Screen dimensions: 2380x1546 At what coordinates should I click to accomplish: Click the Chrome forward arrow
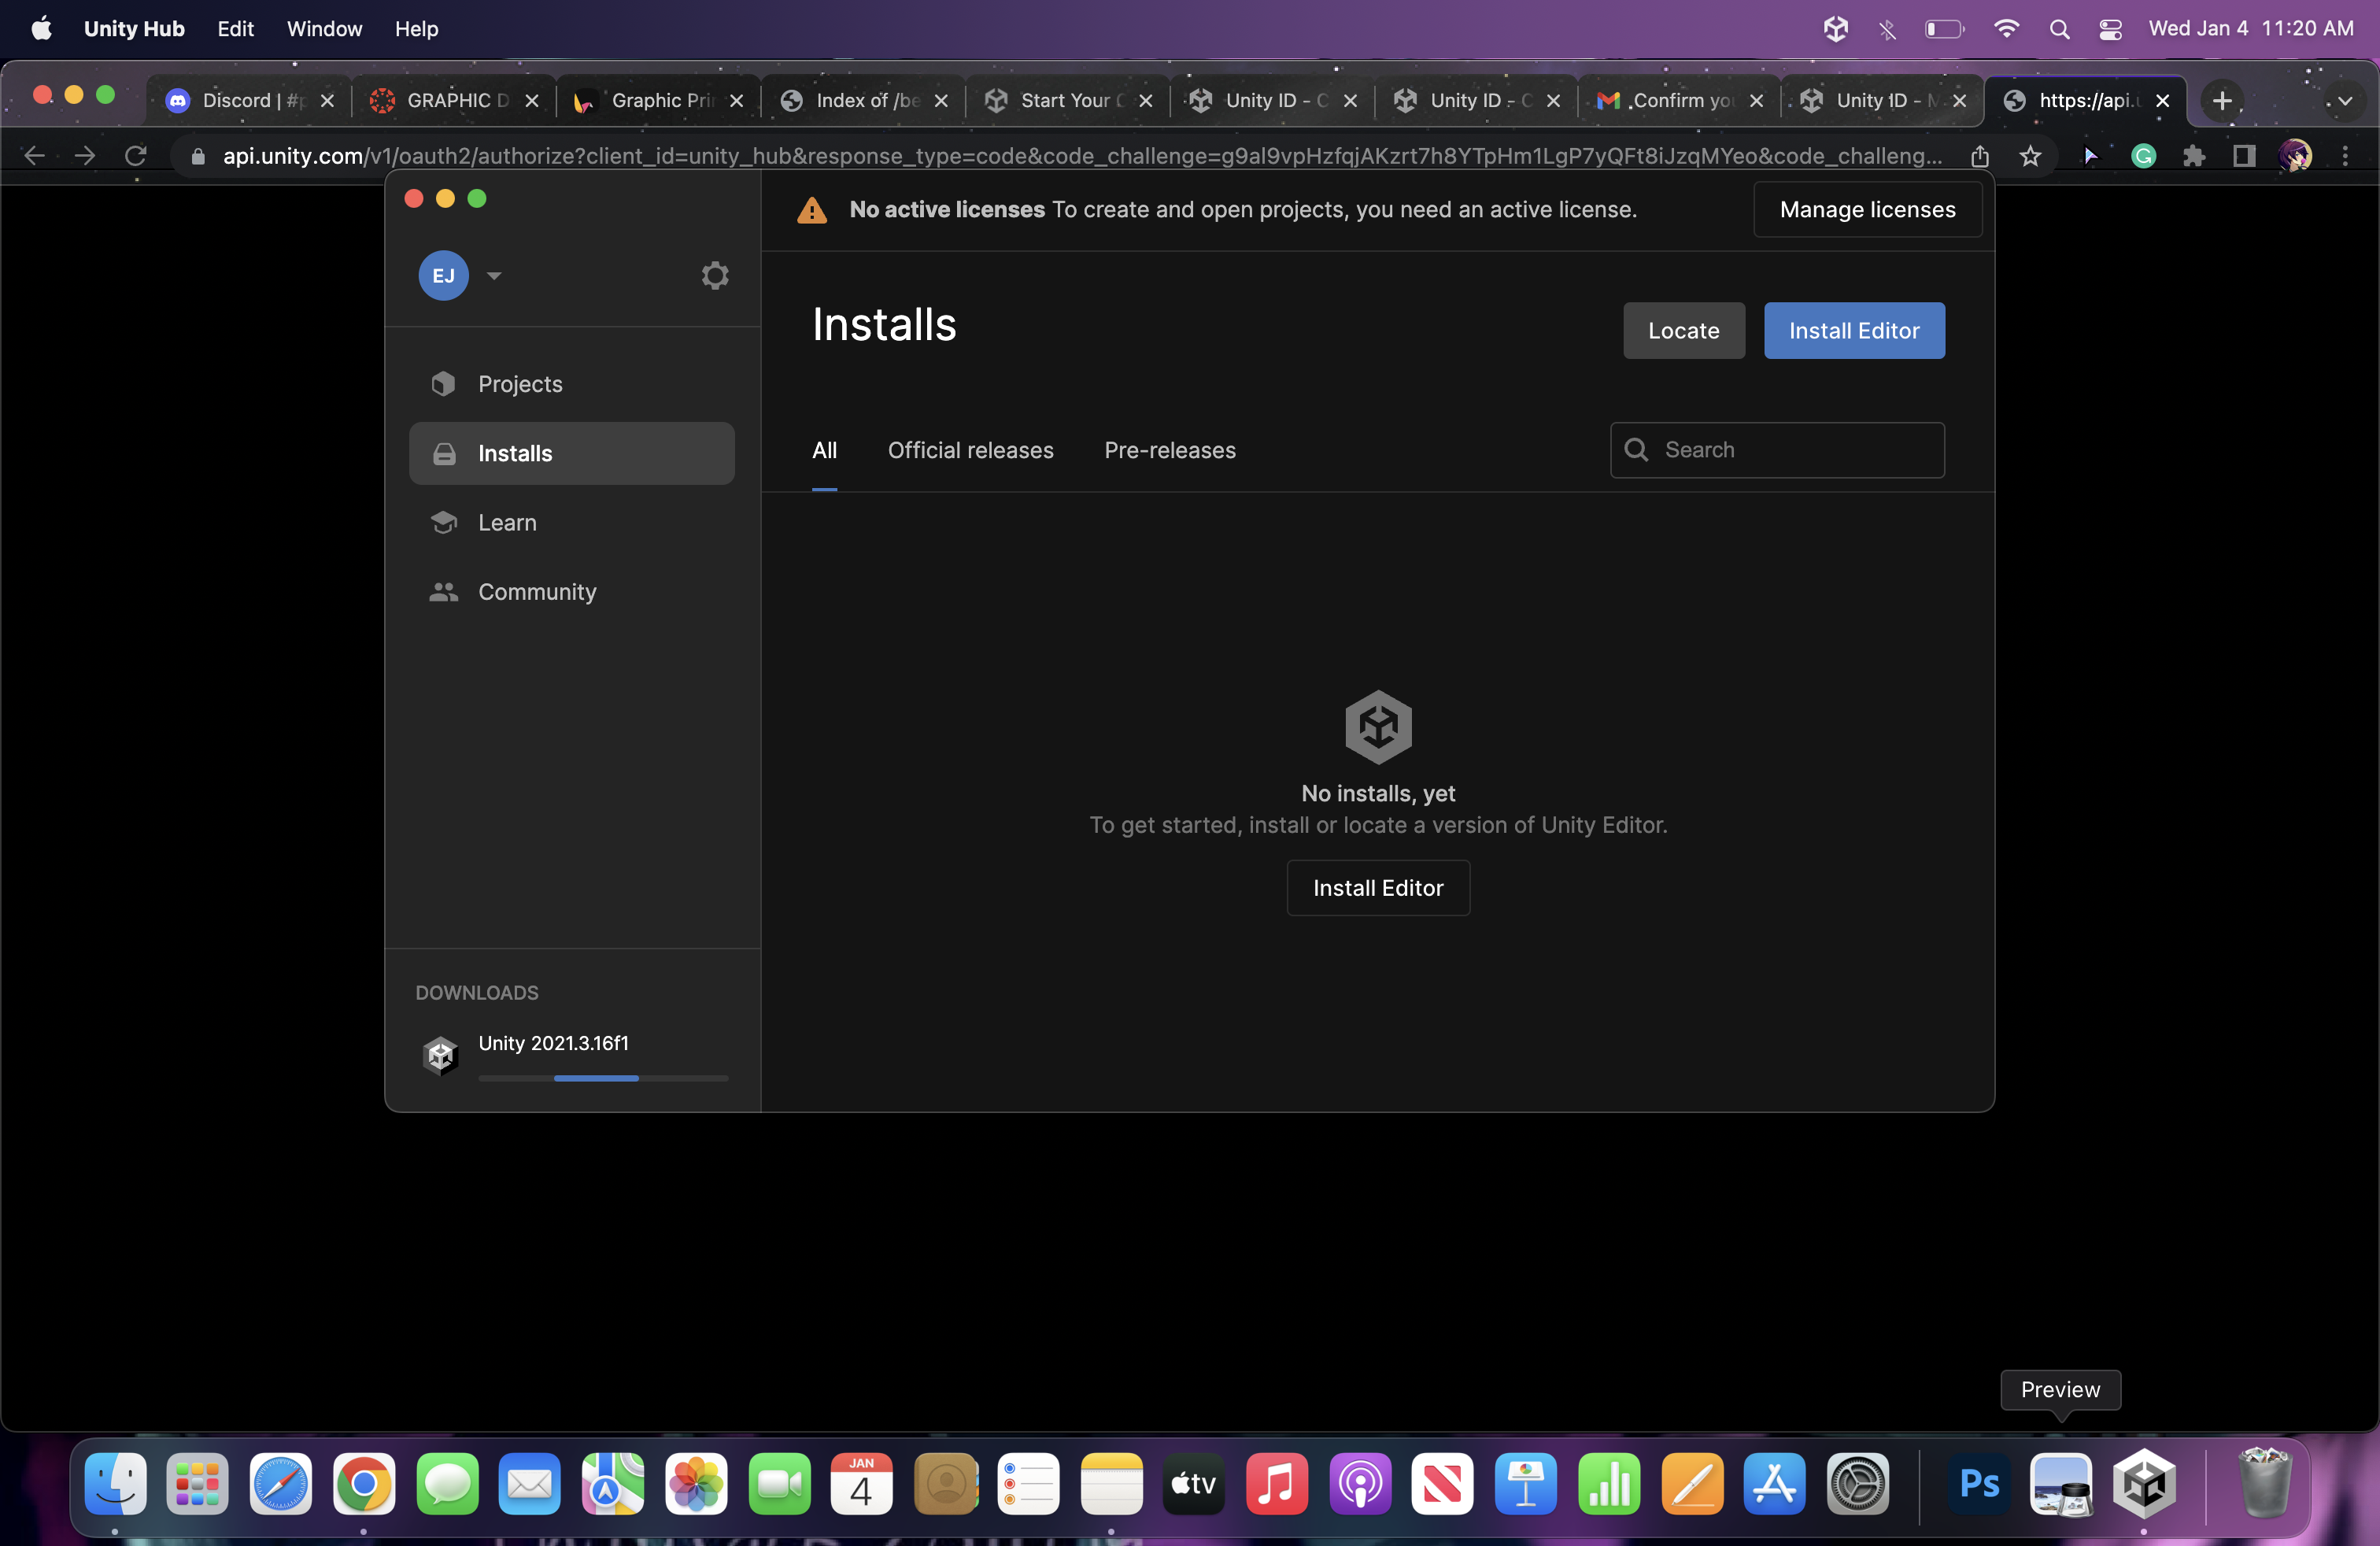[85, 155]
